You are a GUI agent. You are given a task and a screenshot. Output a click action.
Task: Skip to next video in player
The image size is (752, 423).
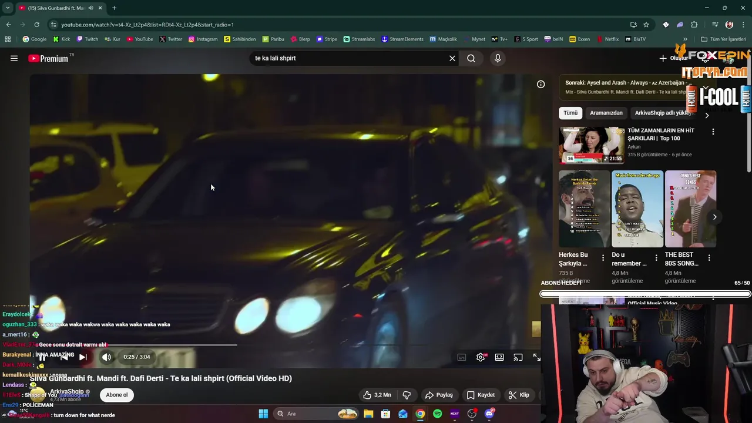[83, 357]
